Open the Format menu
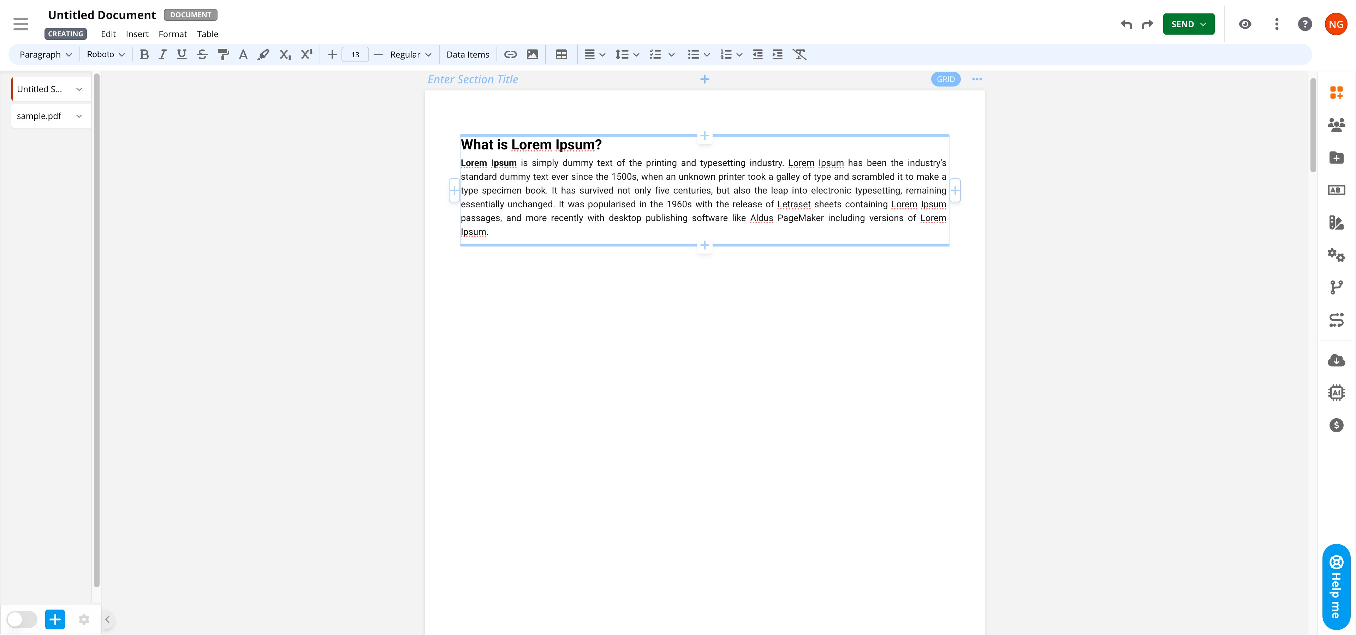 point(173,34)
